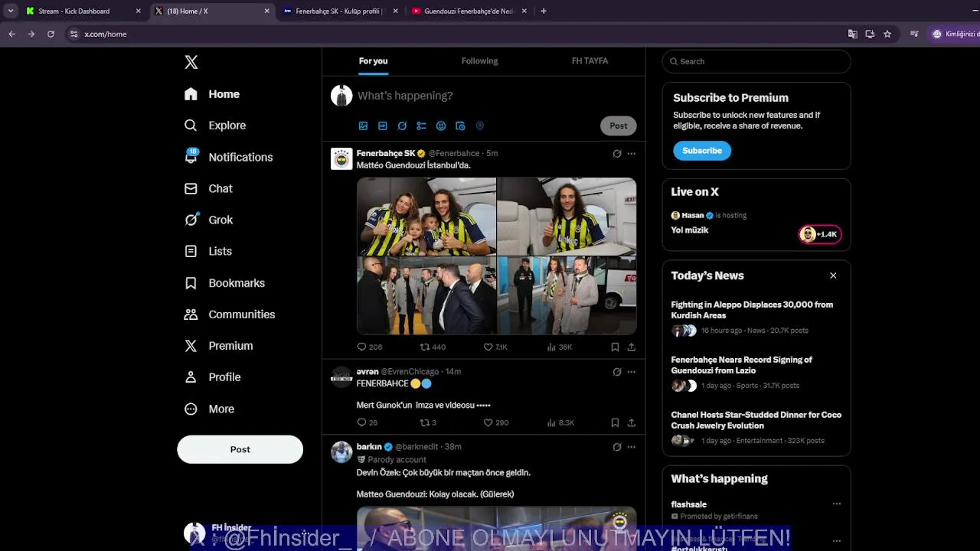Open the Guendouzi family photo thumbnail
Screen dimensions: 980x551
click(426, 217)
